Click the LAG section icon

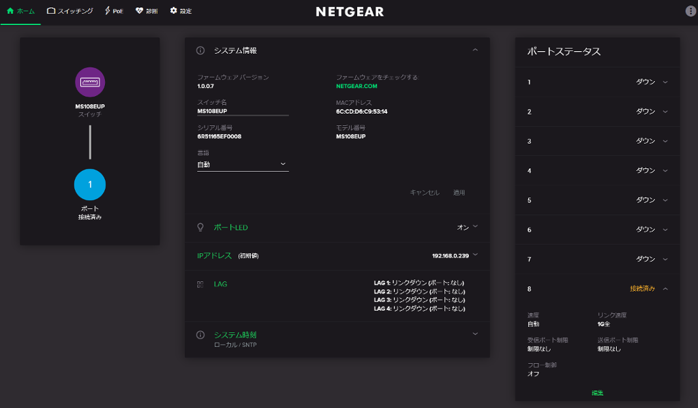[x=200, y=284]
